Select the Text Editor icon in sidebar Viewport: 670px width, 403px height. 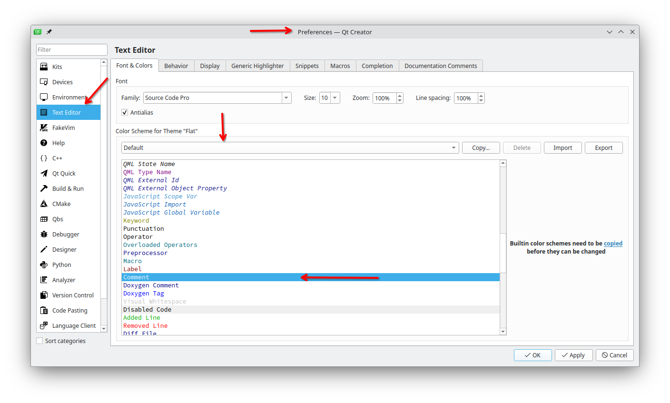pos(44,112)
